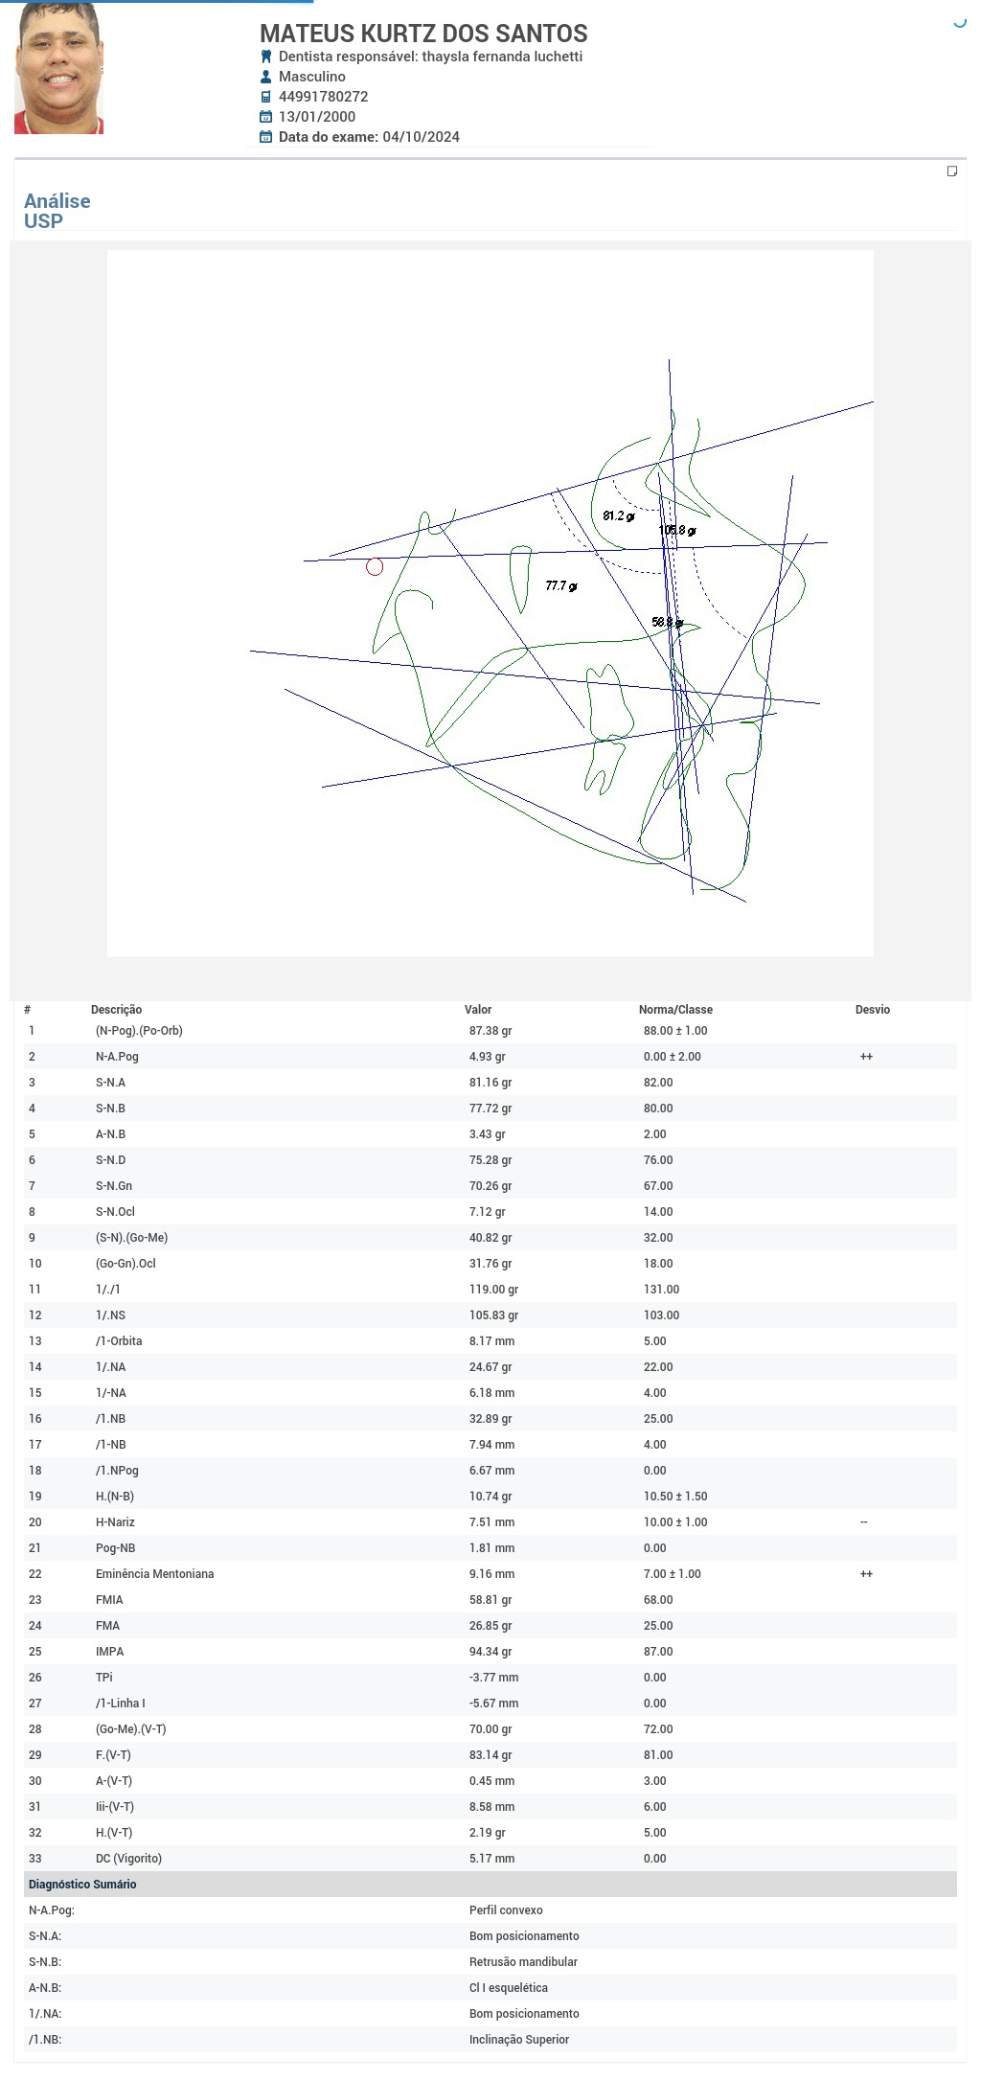Viewport: 981px width, 2081px height.
Task: Click the Valor column header
Action: (478, 1010)
